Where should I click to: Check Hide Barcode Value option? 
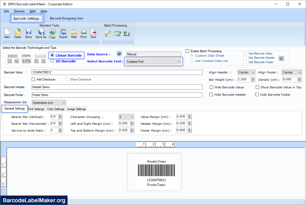click(x=212, y=87)
